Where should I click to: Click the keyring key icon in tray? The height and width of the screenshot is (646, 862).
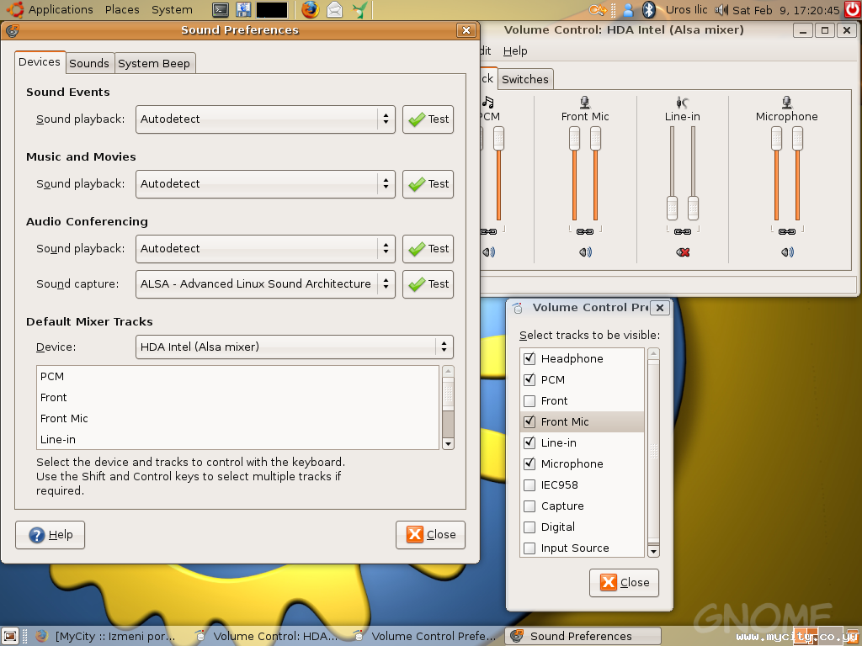pyautogui.click(x=597, y=9)
